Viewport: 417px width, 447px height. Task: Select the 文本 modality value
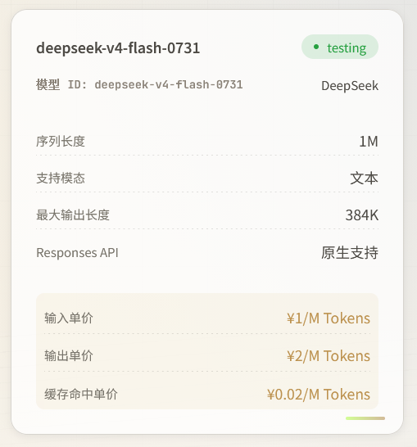(x=365, y=178)
